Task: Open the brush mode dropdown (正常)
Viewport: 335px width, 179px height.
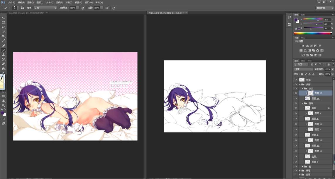Action: click(45, 8)
